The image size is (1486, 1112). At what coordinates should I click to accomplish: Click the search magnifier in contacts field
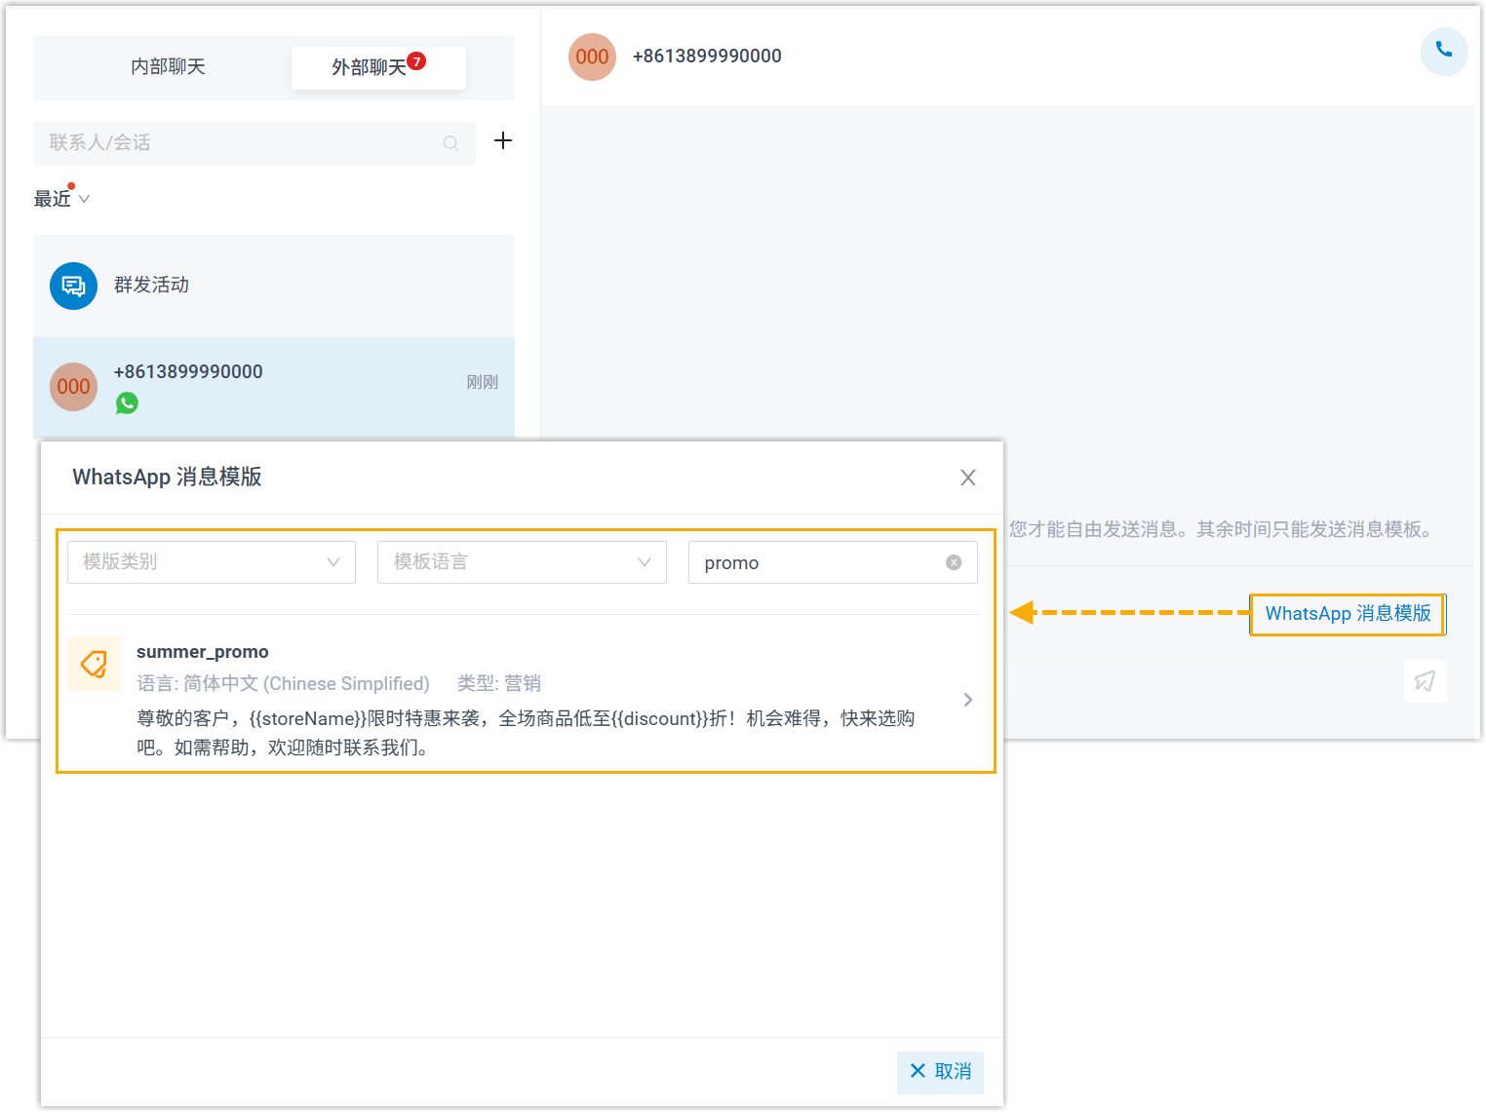[450, 143]
